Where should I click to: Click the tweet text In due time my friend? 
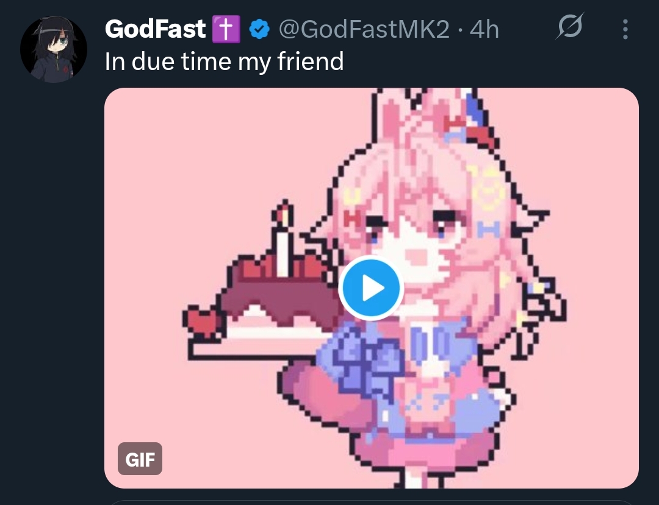225,62
